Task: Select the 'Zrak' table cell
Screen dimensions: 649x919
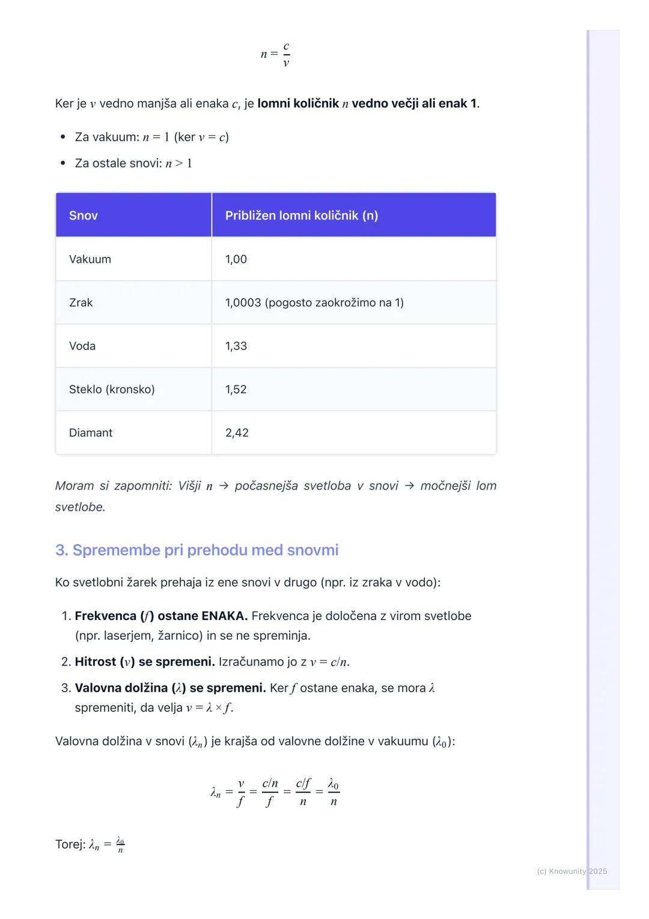Action: (x=81, y=303)
